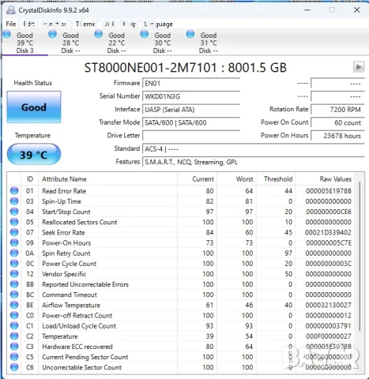Select the Disk 3 tab at 39 °C

(x=24, y=43)
